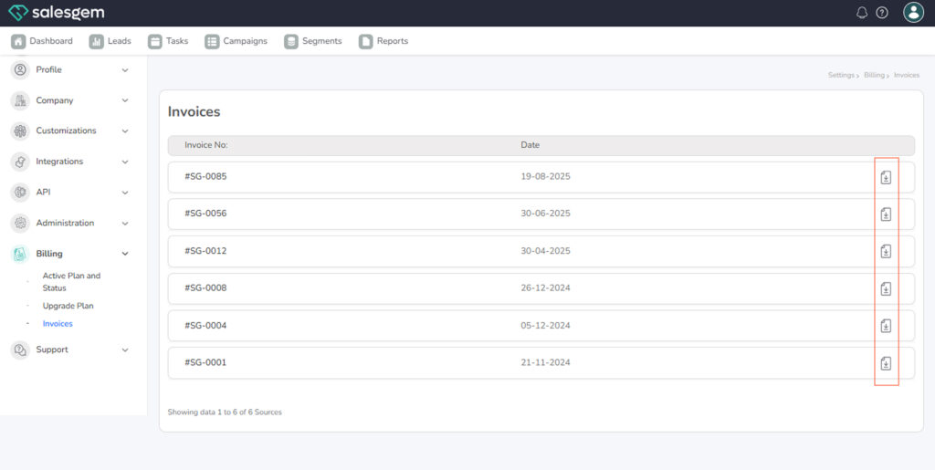Open the user avatar menu
The image size is (935, 470).
coord(913,13)
